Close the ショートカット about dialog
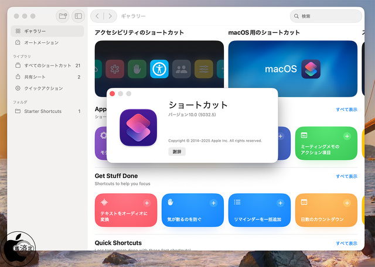 pos(112,94)
